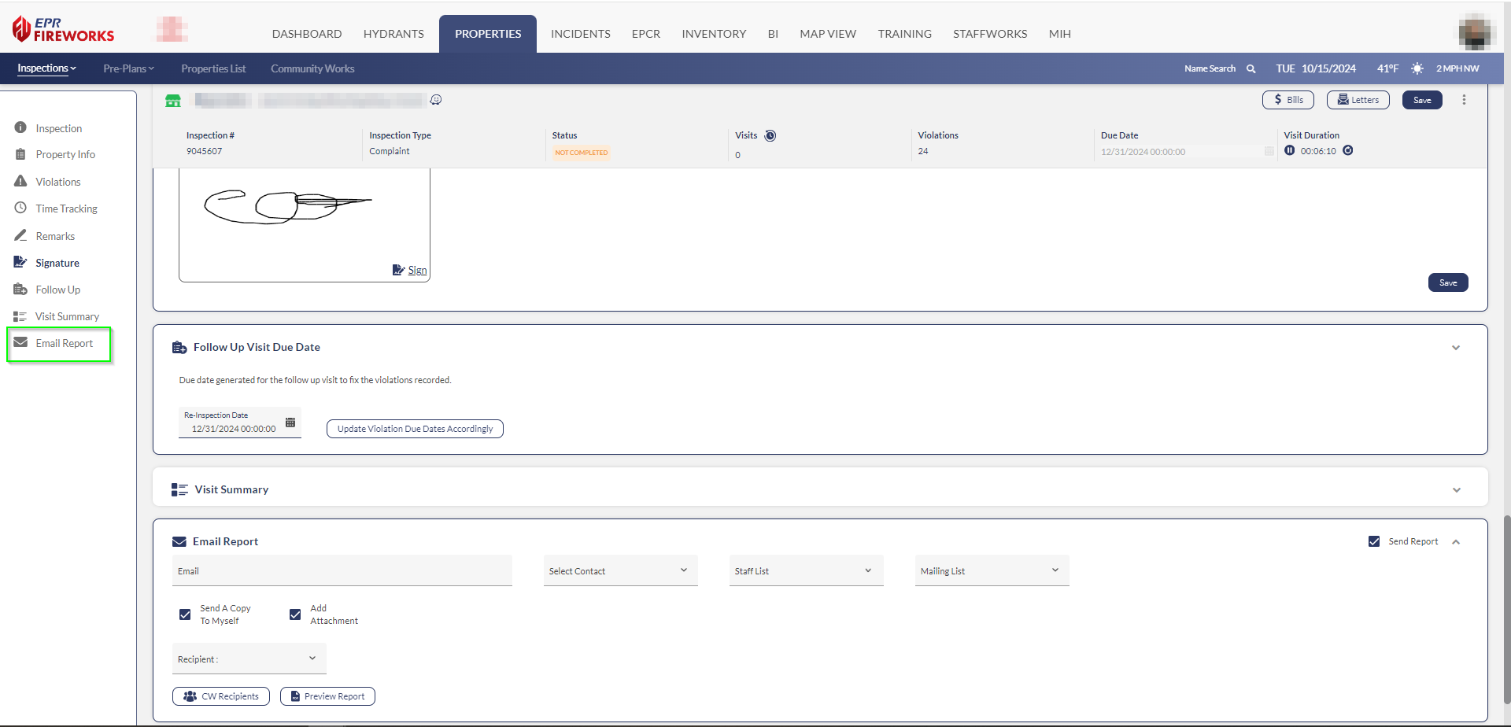Reset the visit duration timer icon
Screen dimensions: 1511x727
click(1348, 150)
